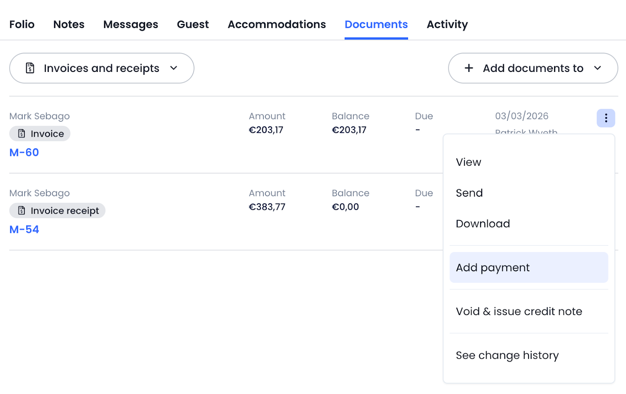
Task: Click the document icon beside Invoices and receipts
Action: click(x=30, y=68)
